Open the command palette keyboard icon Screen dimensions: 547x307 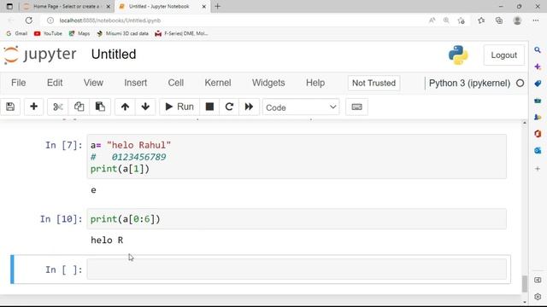(356, 107)
